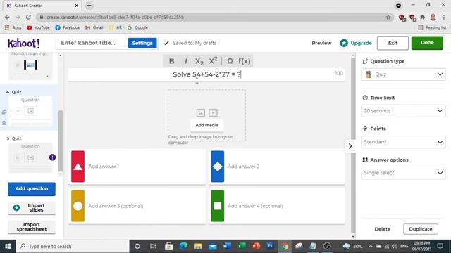Toggle italic formatting in question editor
451x253 pixels.
pyautogui.click(x=186, y=61)
